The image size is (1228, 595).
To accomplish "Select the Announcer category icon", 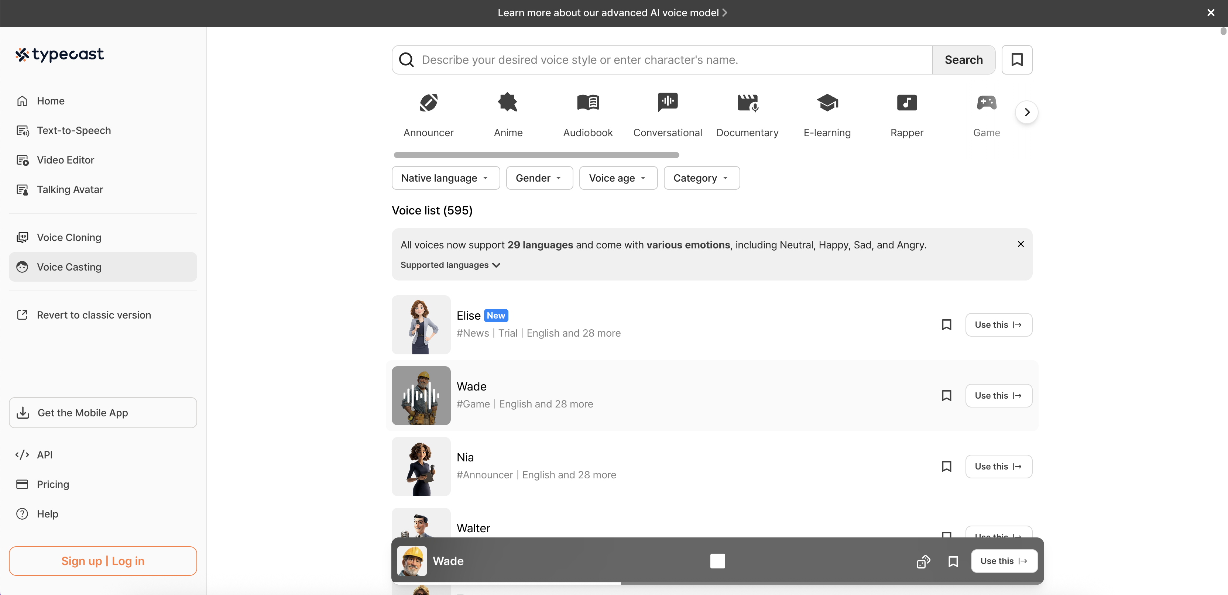I will point(428,102).
